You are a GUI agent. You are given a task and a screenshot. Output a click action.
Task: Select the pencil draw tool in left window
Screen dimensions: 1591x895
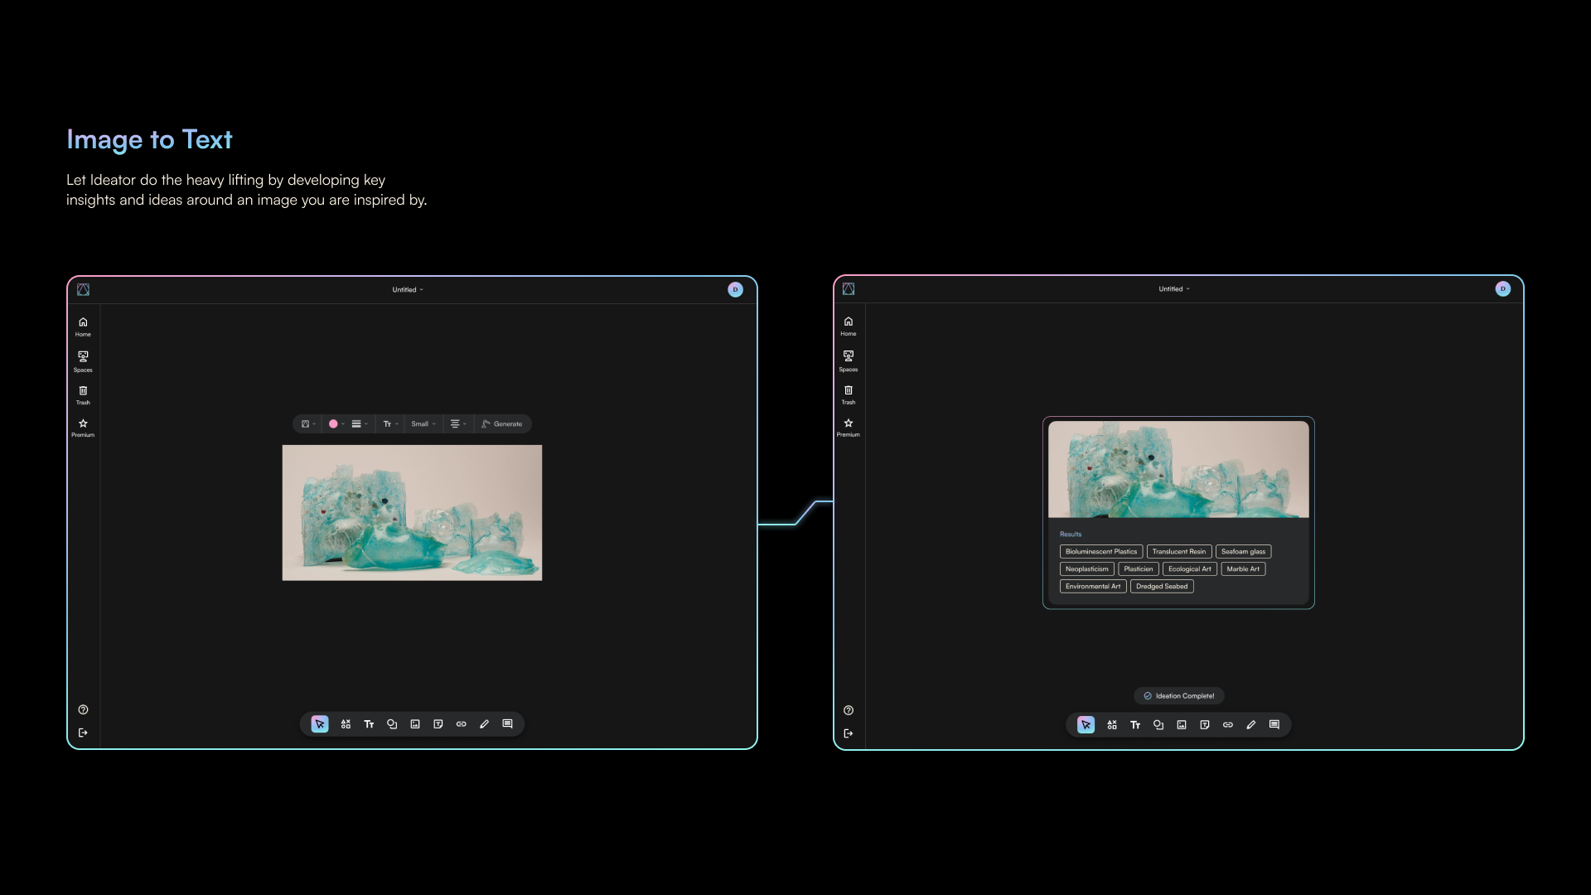(x=484, y=724)
